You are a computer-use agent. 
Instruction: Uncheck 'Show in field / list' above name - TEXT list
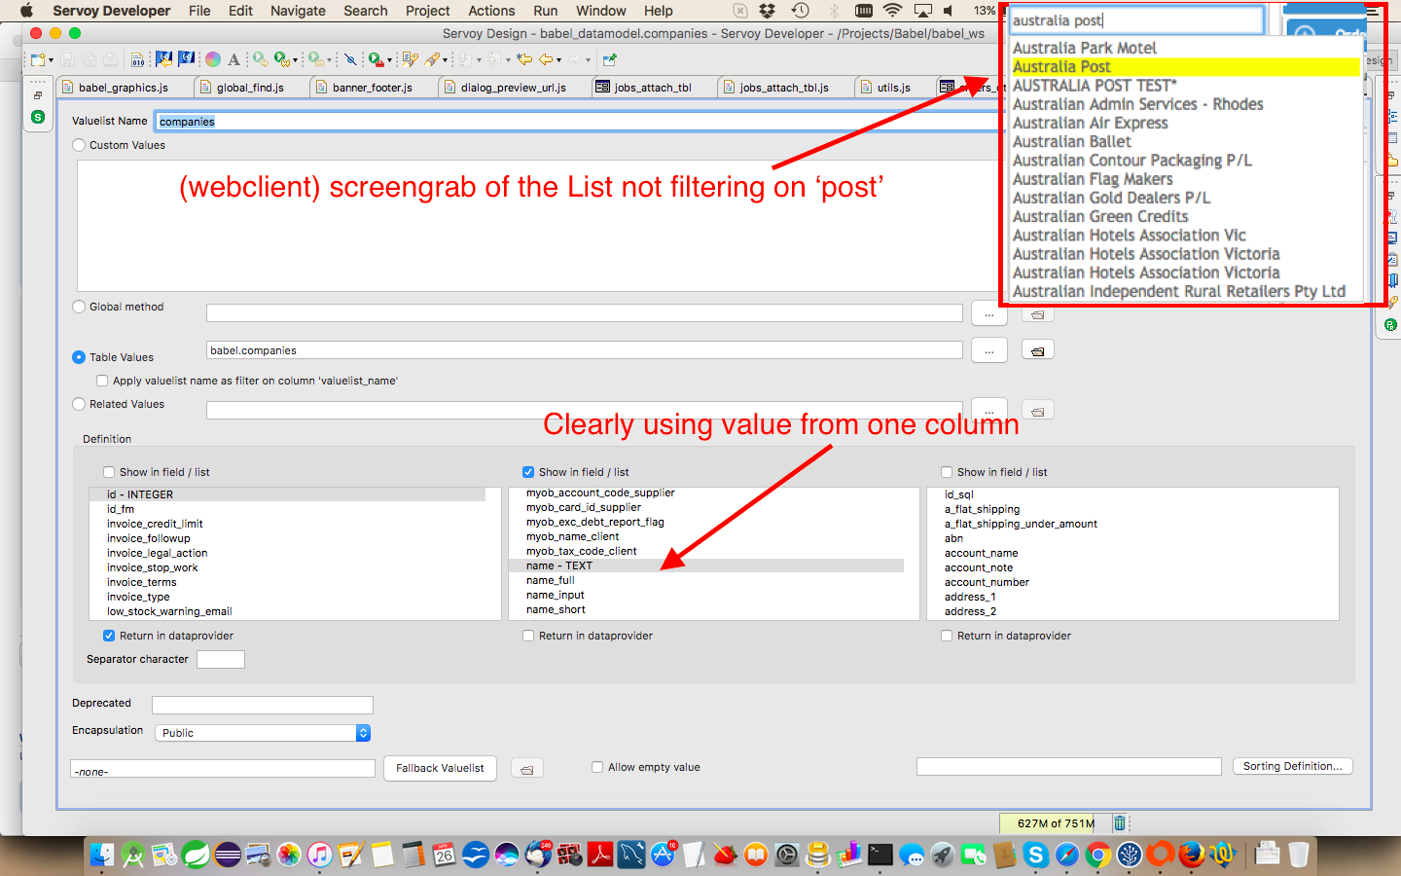pos(528,472)
